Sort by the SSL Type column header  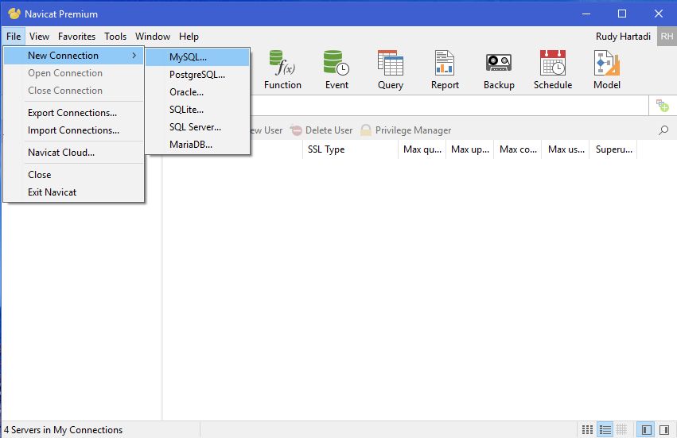click(x=350, y=149)
